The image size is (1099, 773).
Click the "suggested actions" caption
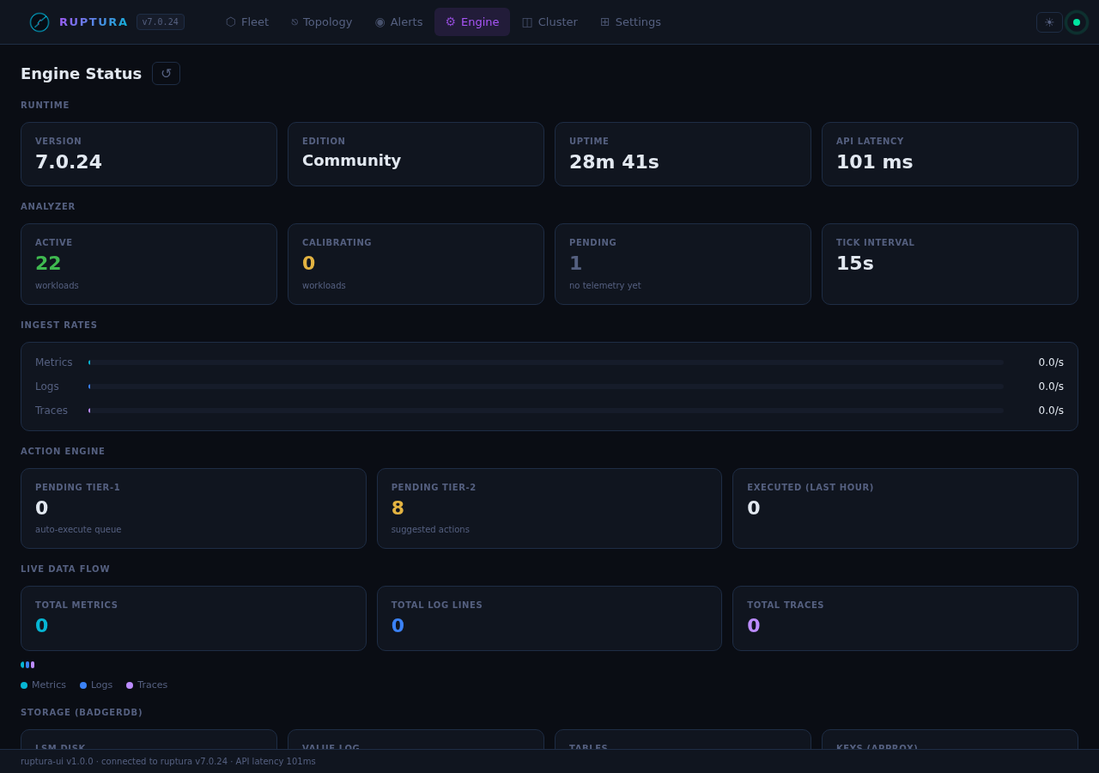(x=430, y=530)
